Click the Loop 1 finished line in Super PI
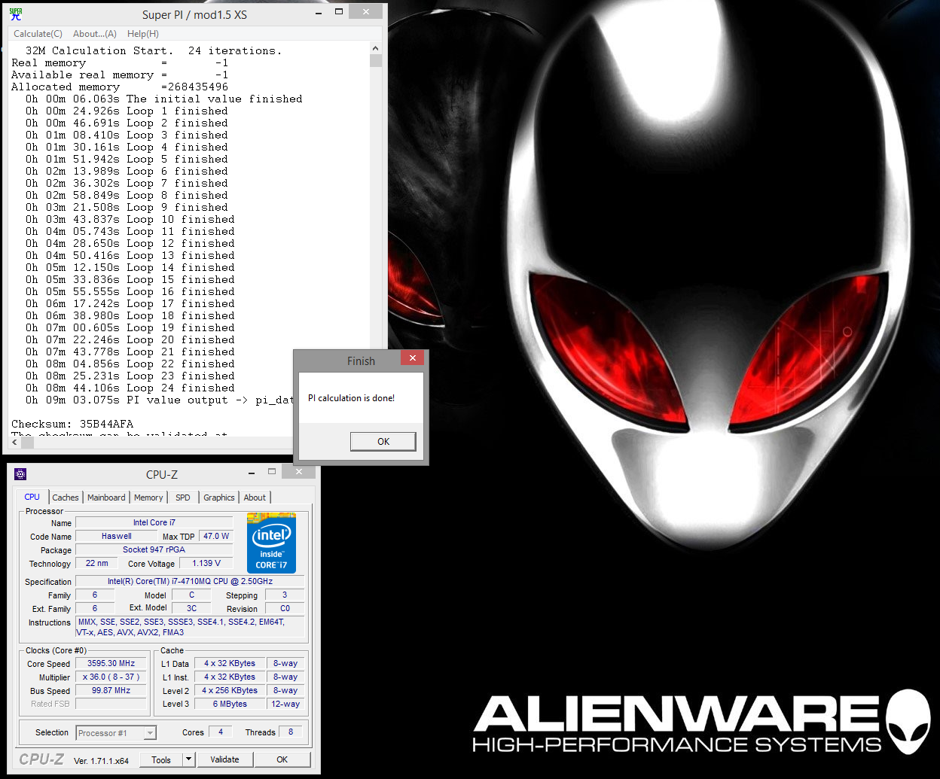 pyautogui.click(x=127, y=111)
